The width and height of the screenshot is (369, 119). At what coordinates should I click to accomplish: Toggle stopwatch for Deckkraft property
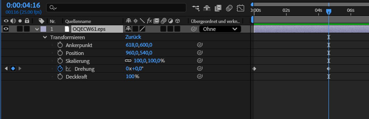60,77
